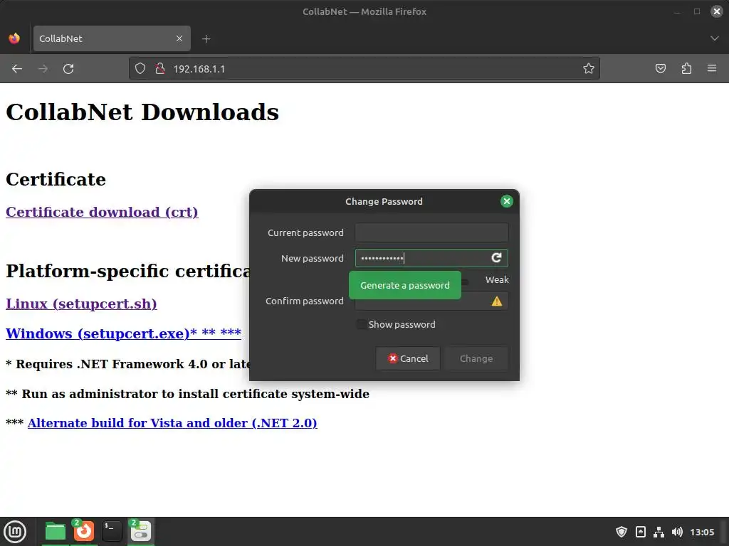Viewport: 729px width, 546px height.
Task: Click the Firefox back arrow
Action: pyautogui.click(x=17, y=69)
